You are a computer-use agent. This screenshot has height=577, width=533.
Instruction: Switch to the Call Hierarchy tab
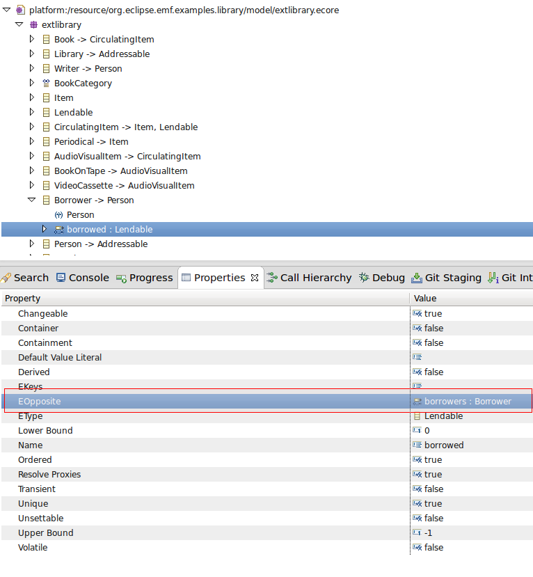click(309, 278)
